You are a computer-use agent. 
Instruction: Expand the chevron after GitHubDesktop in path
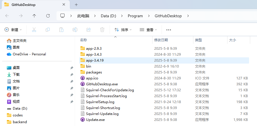click(188, 16)
